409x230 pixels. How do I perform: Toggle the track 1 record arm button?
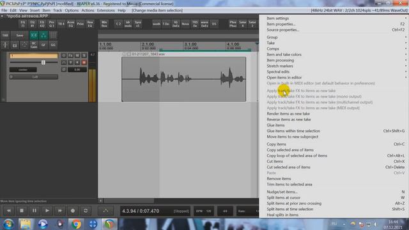(x=84, y=63)
